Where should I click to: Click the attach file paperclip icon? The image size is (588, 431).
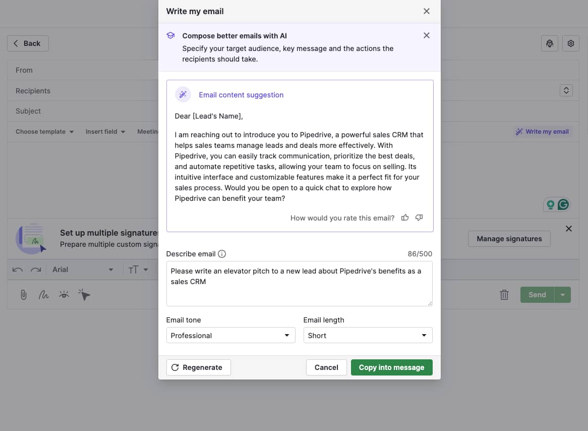point(23,295)
